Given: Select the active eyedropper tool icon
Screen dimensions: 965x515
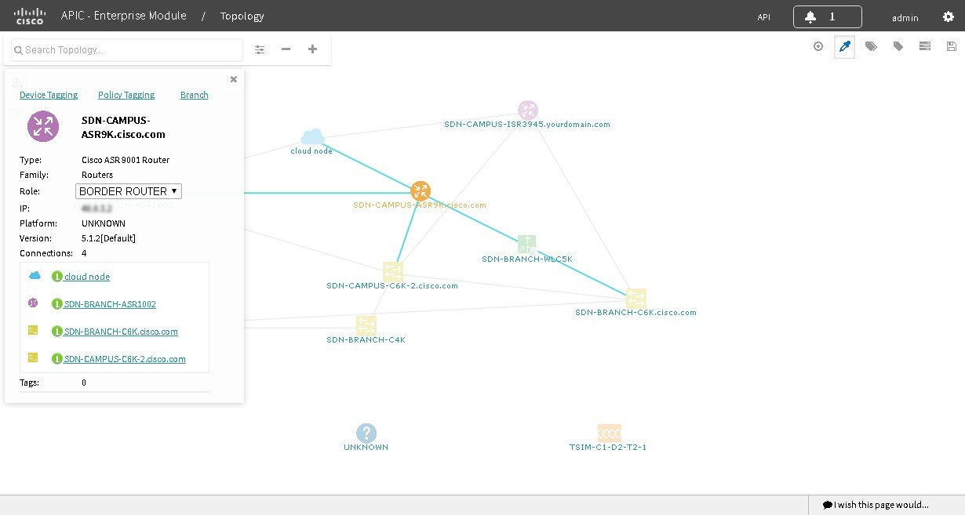Looking at the screenshot, I should (844, 47).
